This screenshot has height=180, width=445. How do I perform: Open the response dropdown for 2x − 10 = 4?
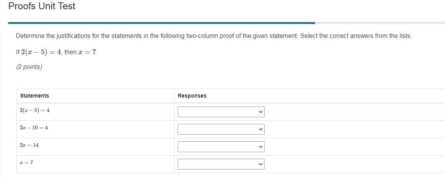(x=220, y=129)
